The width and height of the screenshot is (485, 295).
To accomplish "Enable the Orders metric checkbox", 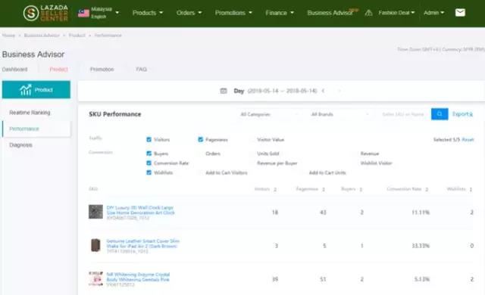I will [200, 154].
